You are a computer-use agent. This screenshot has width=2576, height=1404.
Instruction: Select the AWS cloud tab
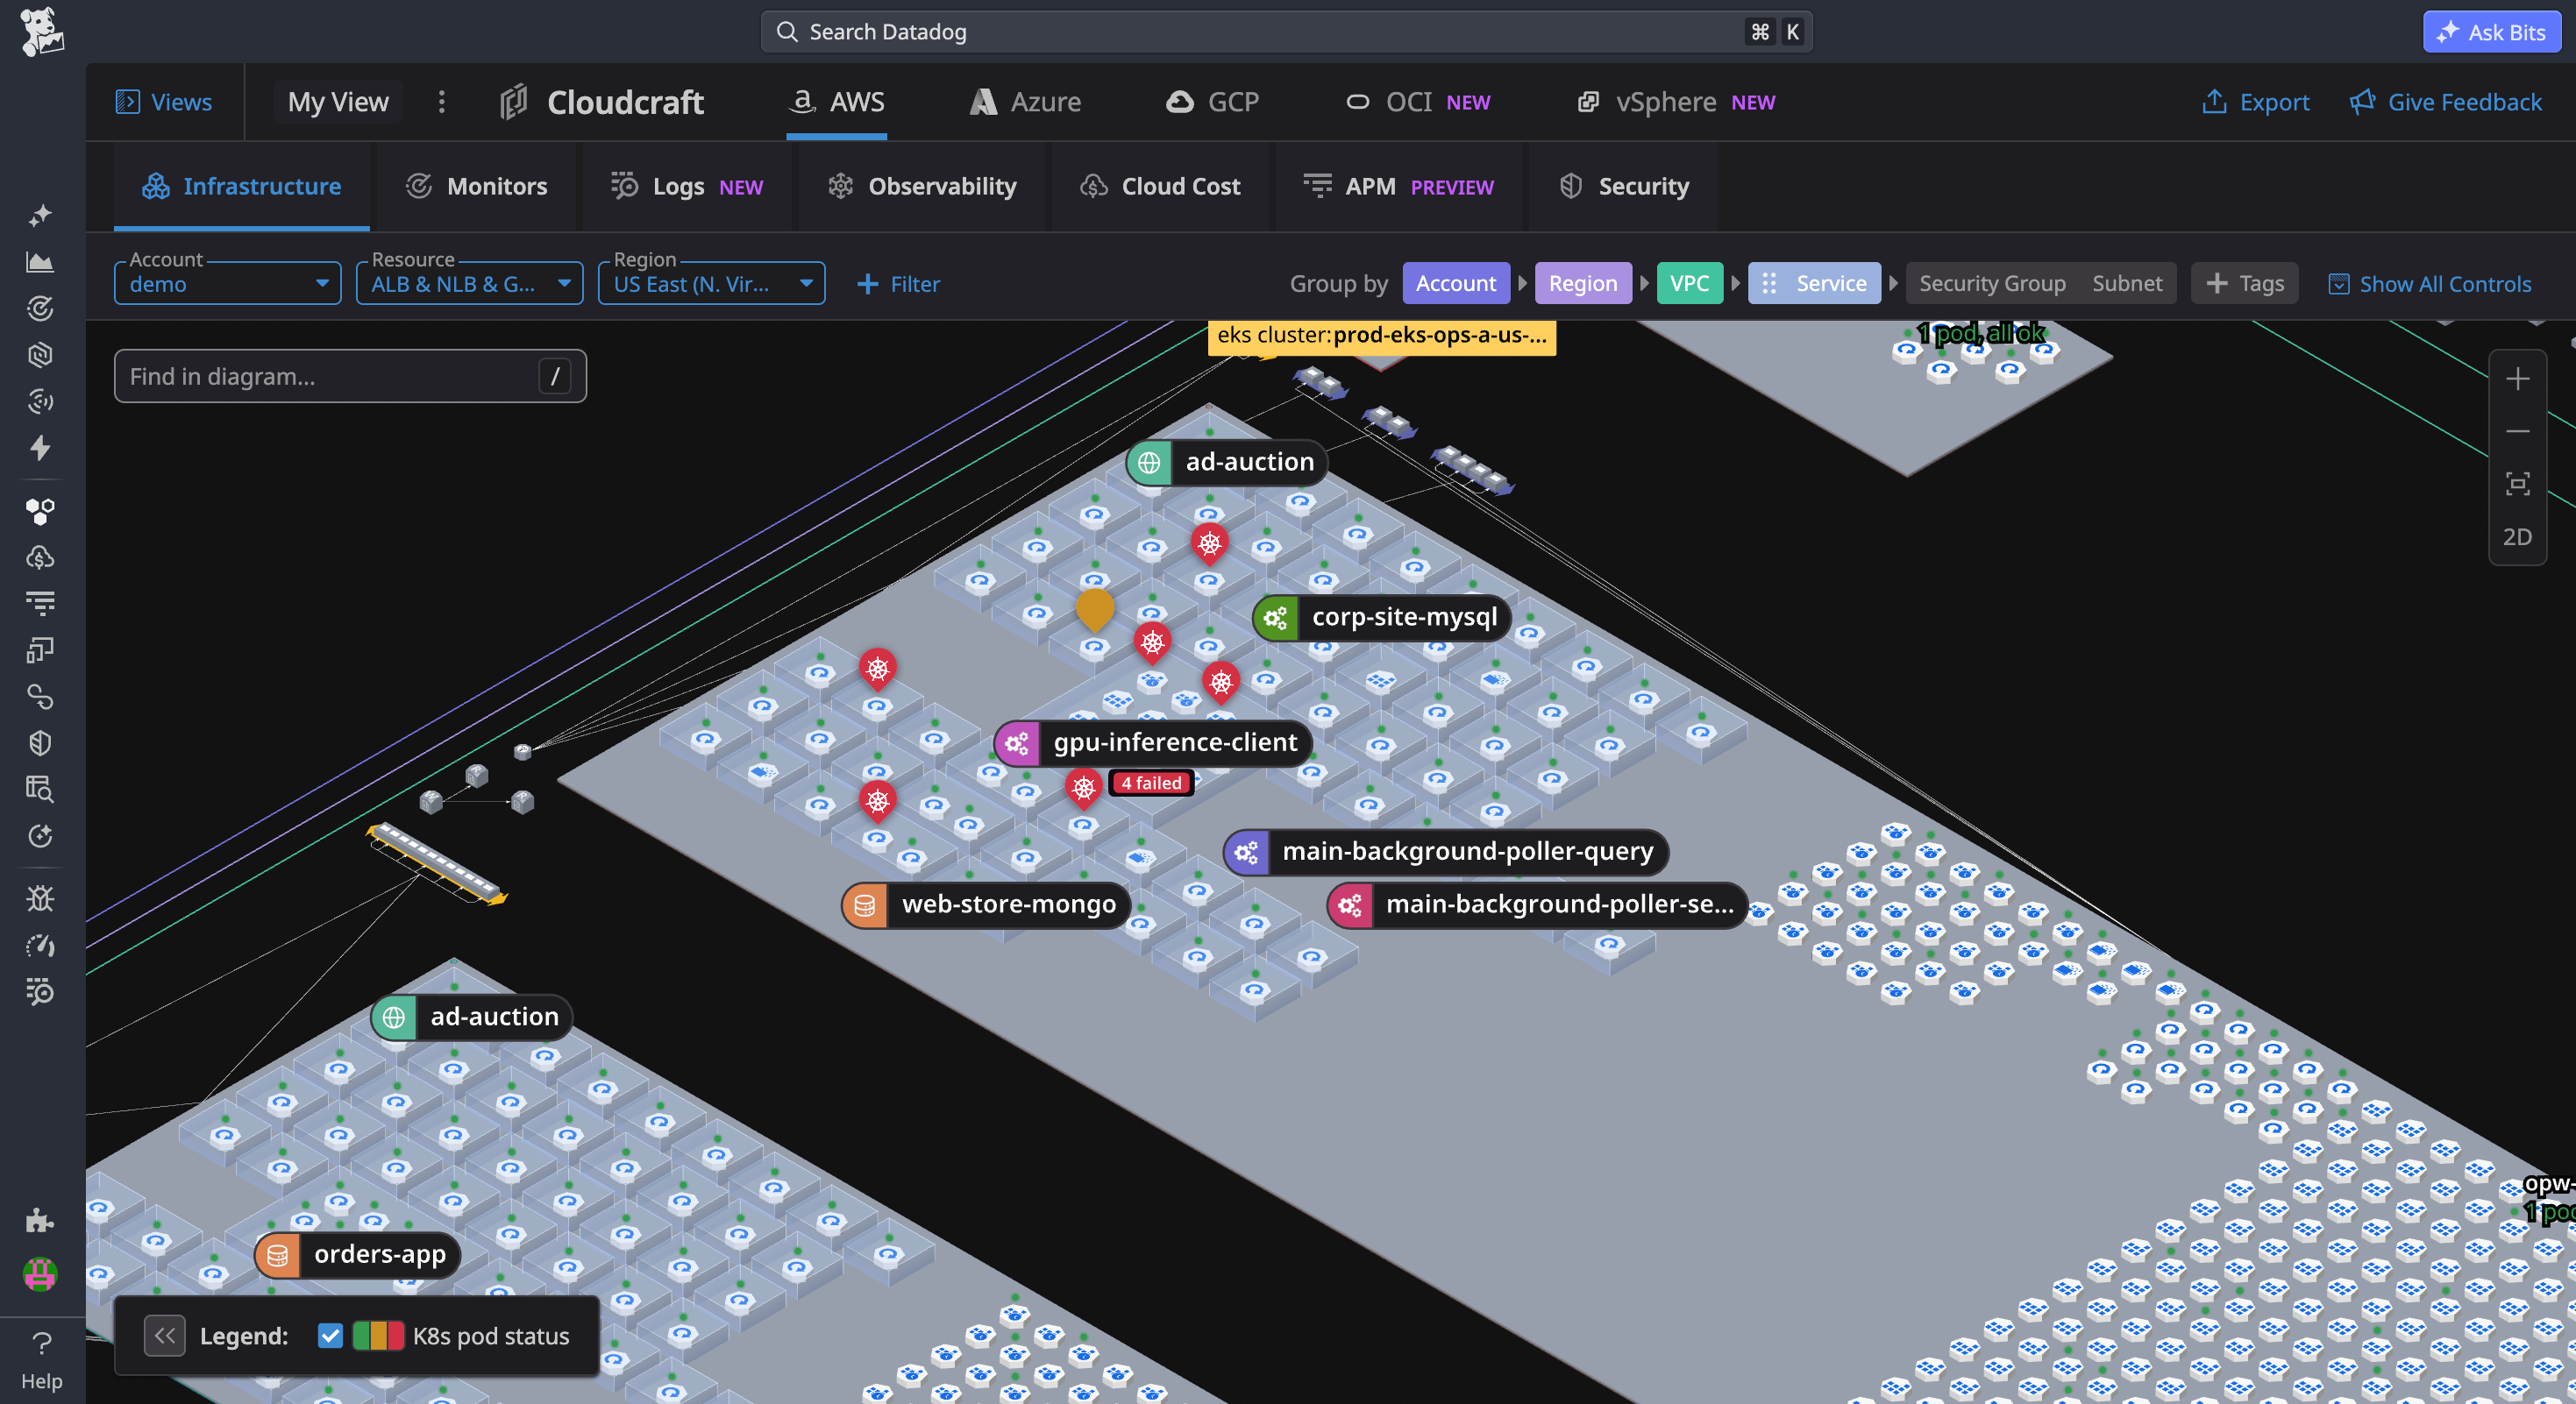(837, 102)
